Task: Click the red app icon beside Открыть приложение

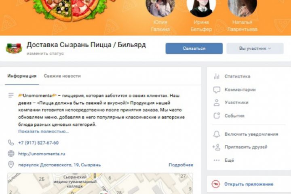Action: point(216,184)
